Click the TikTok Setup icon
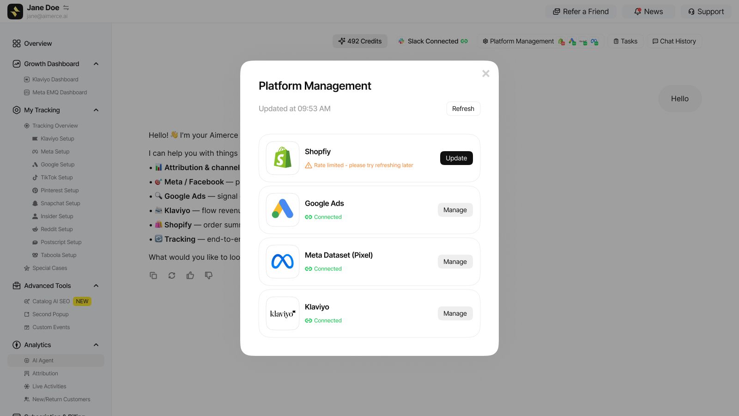739x416 pixels. (x=35, y=177)
